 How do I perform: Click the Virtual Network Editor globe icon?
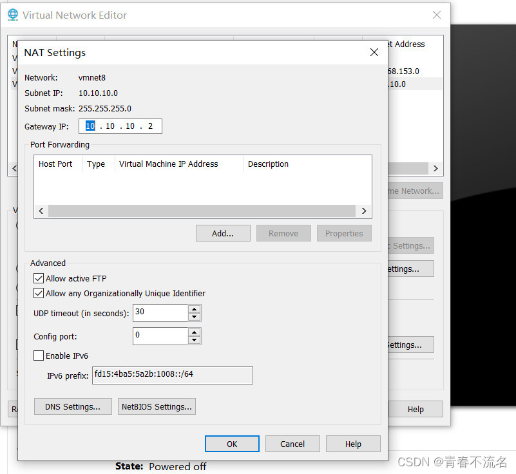(13, 15)
